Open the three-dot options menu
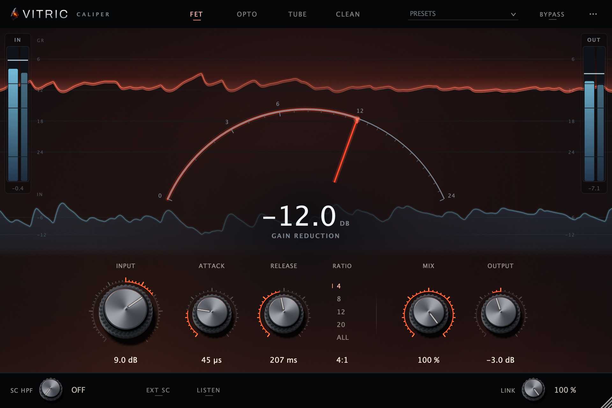The height and width of the screenshot is (408, 612). click(x=593, y=14)
